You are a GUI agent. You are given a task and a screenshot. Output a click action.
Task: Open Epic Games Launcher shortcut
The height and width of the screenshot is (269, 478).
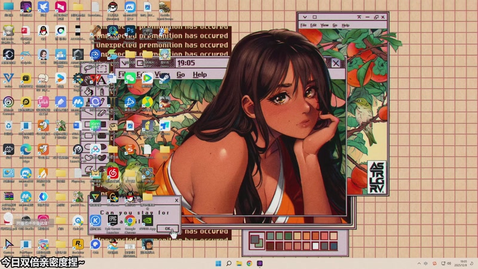(x=112, y=220)
